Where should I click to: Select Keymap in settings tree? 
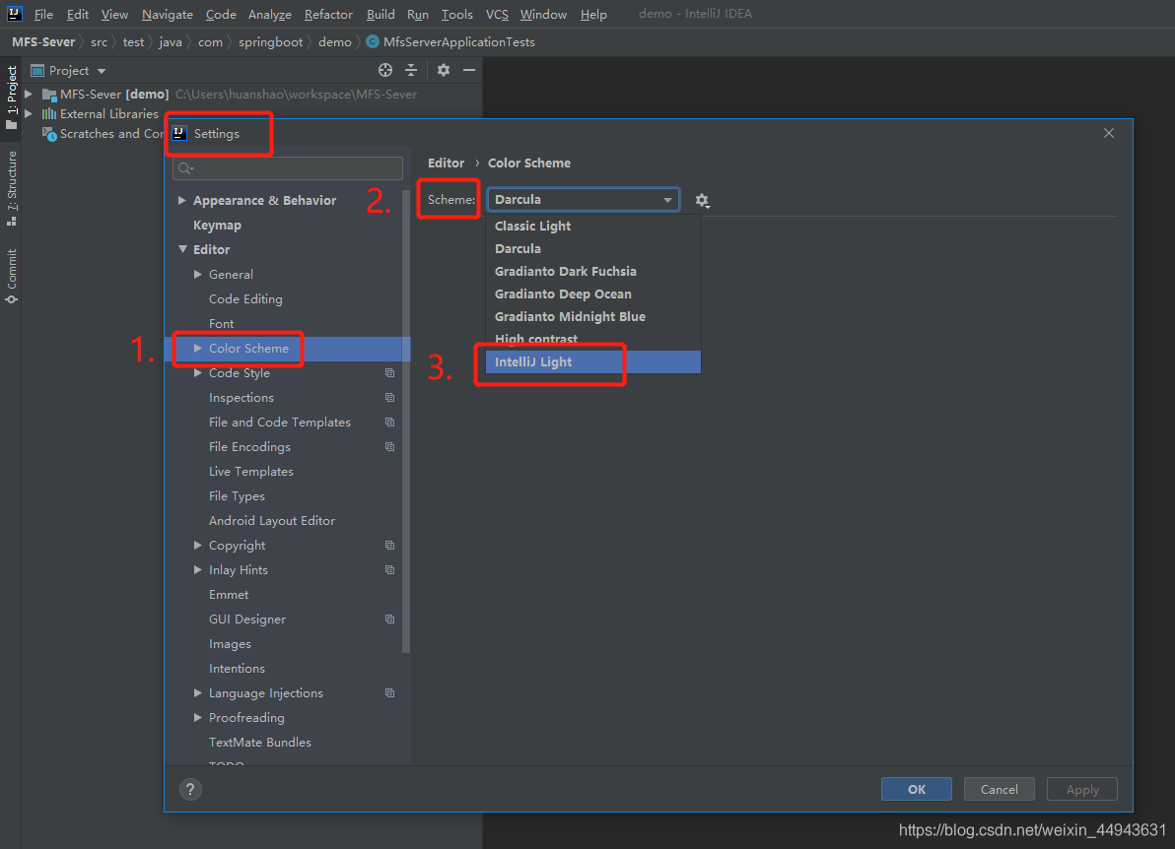click(x=217, y=226)
